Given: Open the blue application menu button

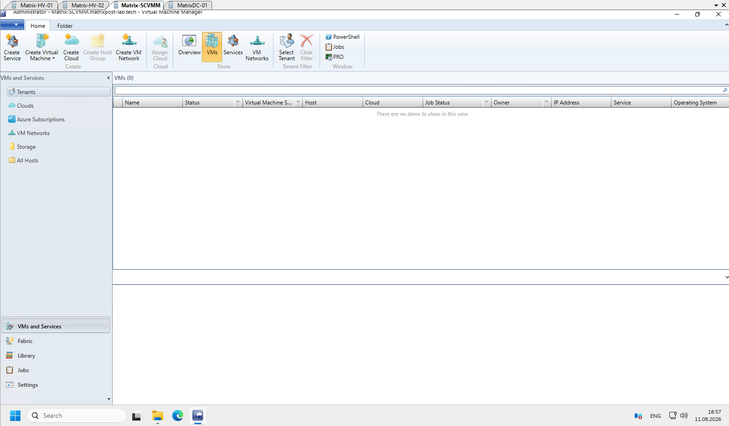Looking at the screenshot, I should pyautogui.click(x=12, y=25).
